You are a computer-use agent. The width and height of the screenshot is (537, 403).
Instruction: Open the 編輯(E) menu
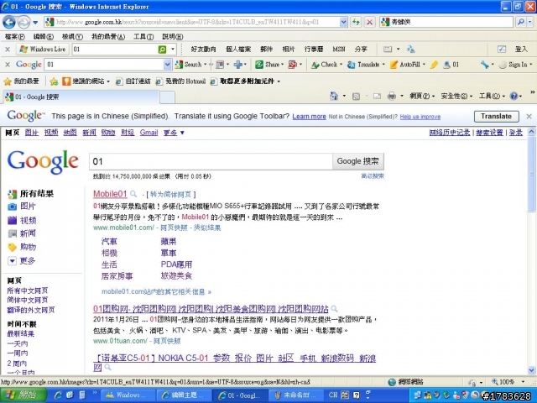43,36
